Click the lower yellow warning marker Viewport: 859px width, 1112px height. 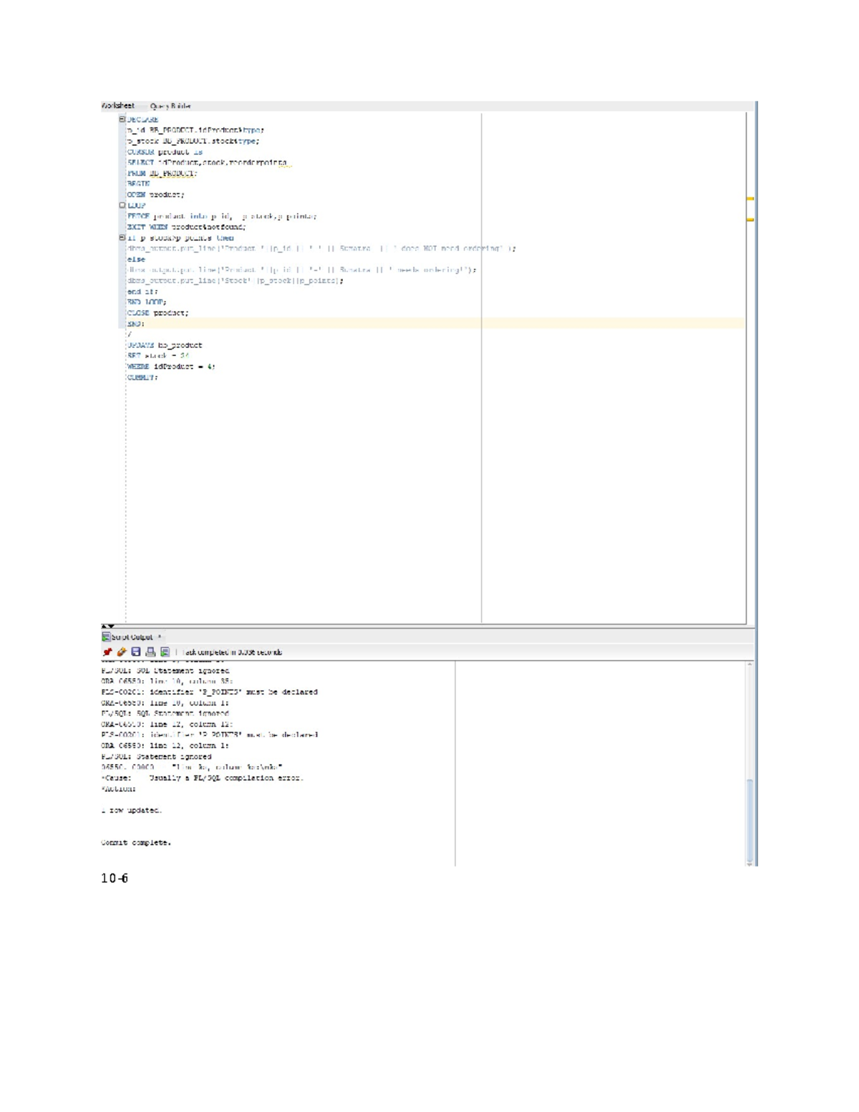[x=750, y=219]
